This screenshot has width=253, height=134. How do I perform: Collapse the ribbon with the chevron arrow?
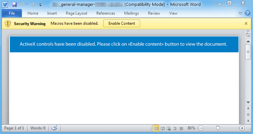click(241, 13)
